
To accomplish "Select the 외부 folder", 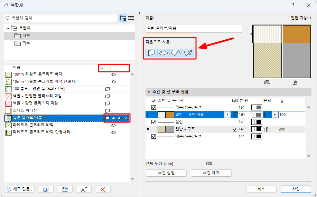I will pos(69,43).
